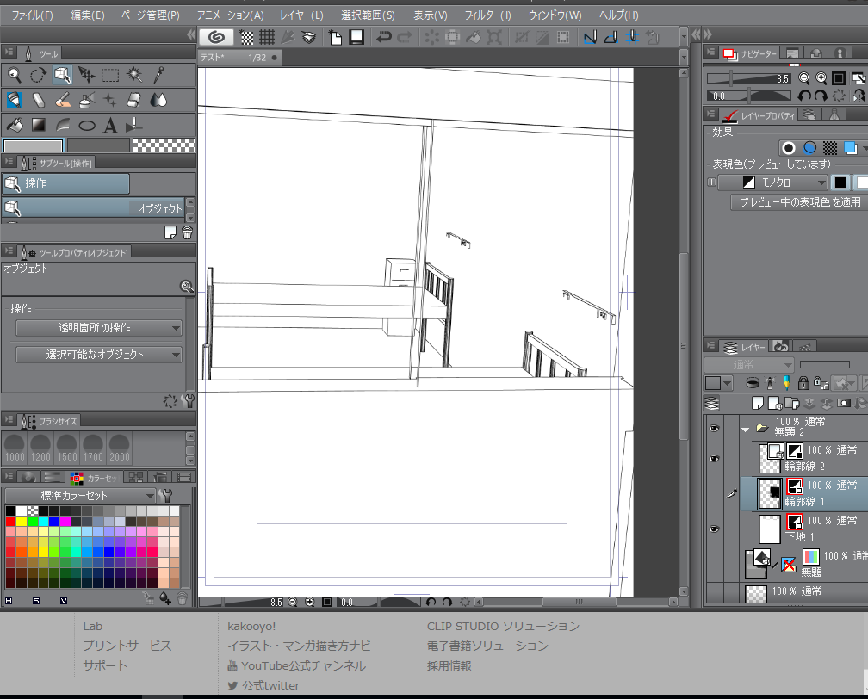Screen dimensions: 868x699
Task: Select the Magnifier zoom tool
Action: point(14,75)
